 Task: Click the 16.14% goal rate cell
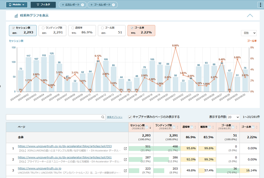[250, 171]
